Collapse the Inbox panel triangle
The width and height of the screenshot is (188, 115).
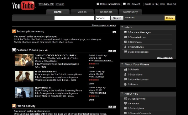pos(122,27)
